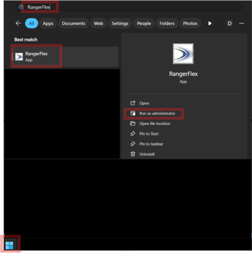This screenshot has width=252, height=253.
Task: Filter results by Settings
Action: coord(120,23)
